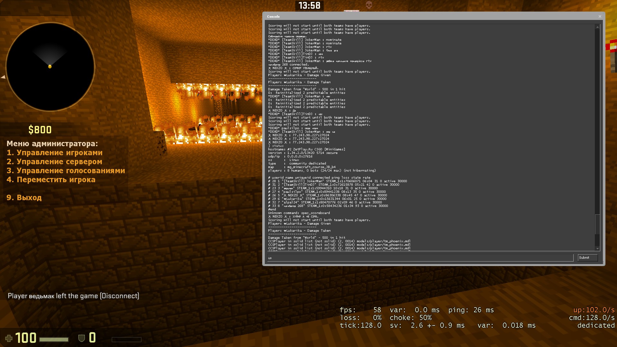The height and width of the screenshot is (347, 617).
Task: Select 'Управление голосованиями' admin menu item
Action: (x=66, y=171)
